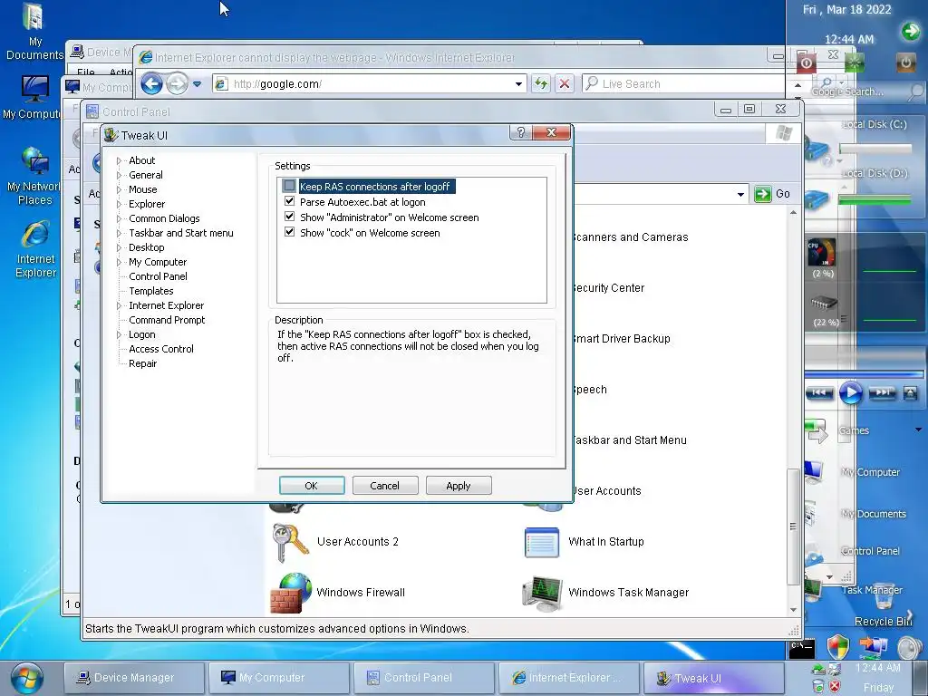
Task: Click tray red X security alert icon
Action: (835, 687)
